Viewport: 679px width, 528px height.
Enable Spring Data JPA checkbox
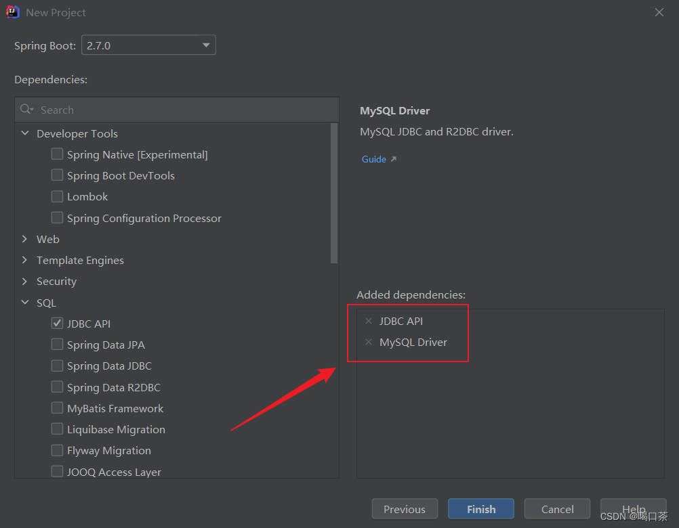coord(57,345)
